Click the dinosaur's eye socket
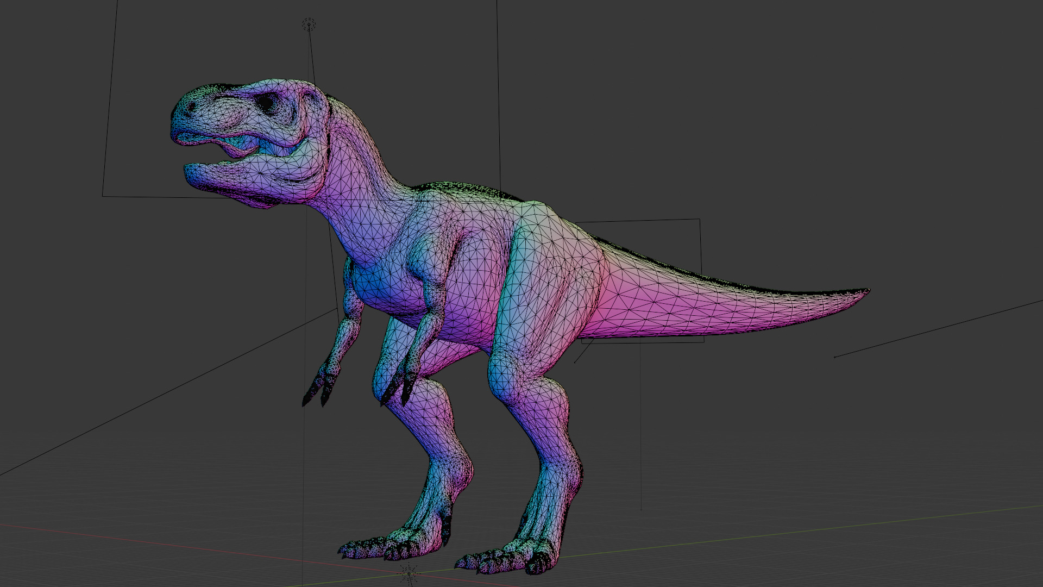This screenshot has height=587, width=1043. pos(267,102)
